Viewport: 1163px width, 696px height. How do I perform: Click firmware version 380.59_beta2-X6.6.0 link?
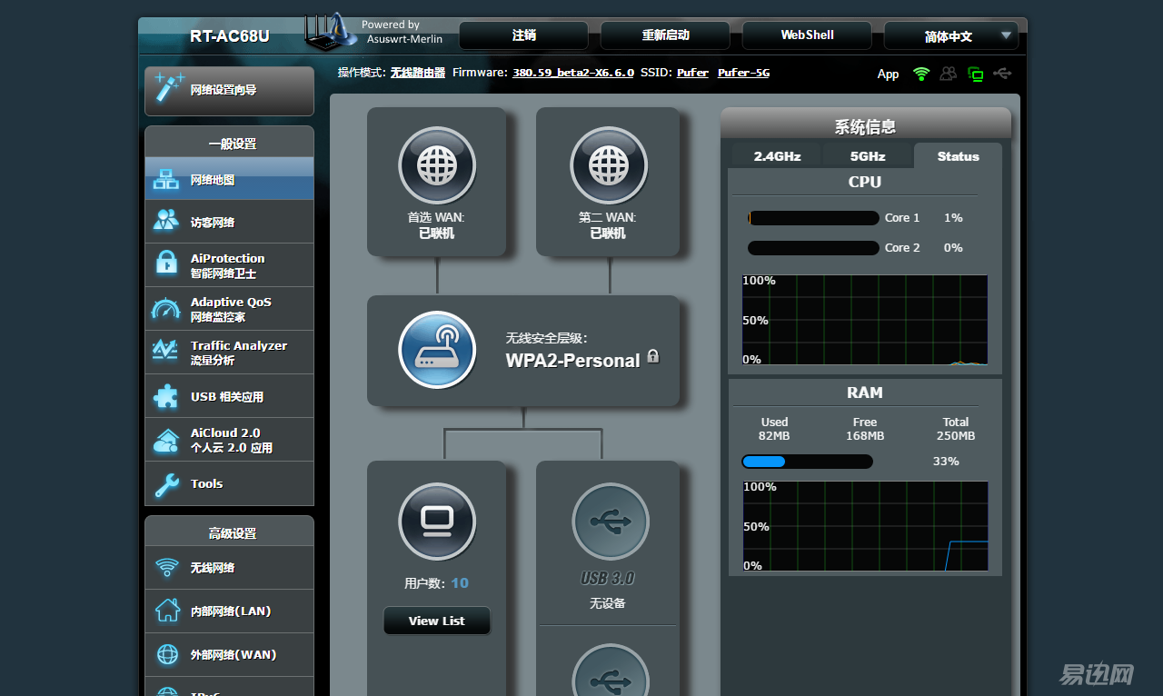[x=573, y=73]
